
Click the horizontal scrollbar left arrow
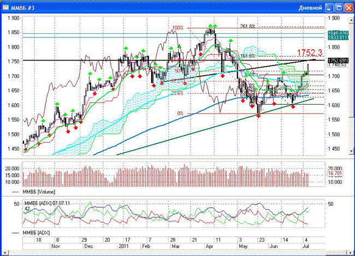point(4,253)
